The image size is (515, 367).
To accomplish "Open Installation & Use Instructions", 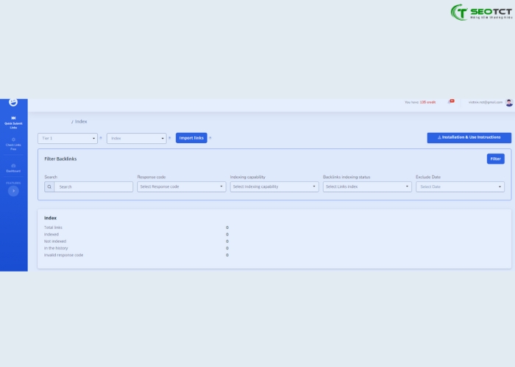I will (x=469, y=138).
